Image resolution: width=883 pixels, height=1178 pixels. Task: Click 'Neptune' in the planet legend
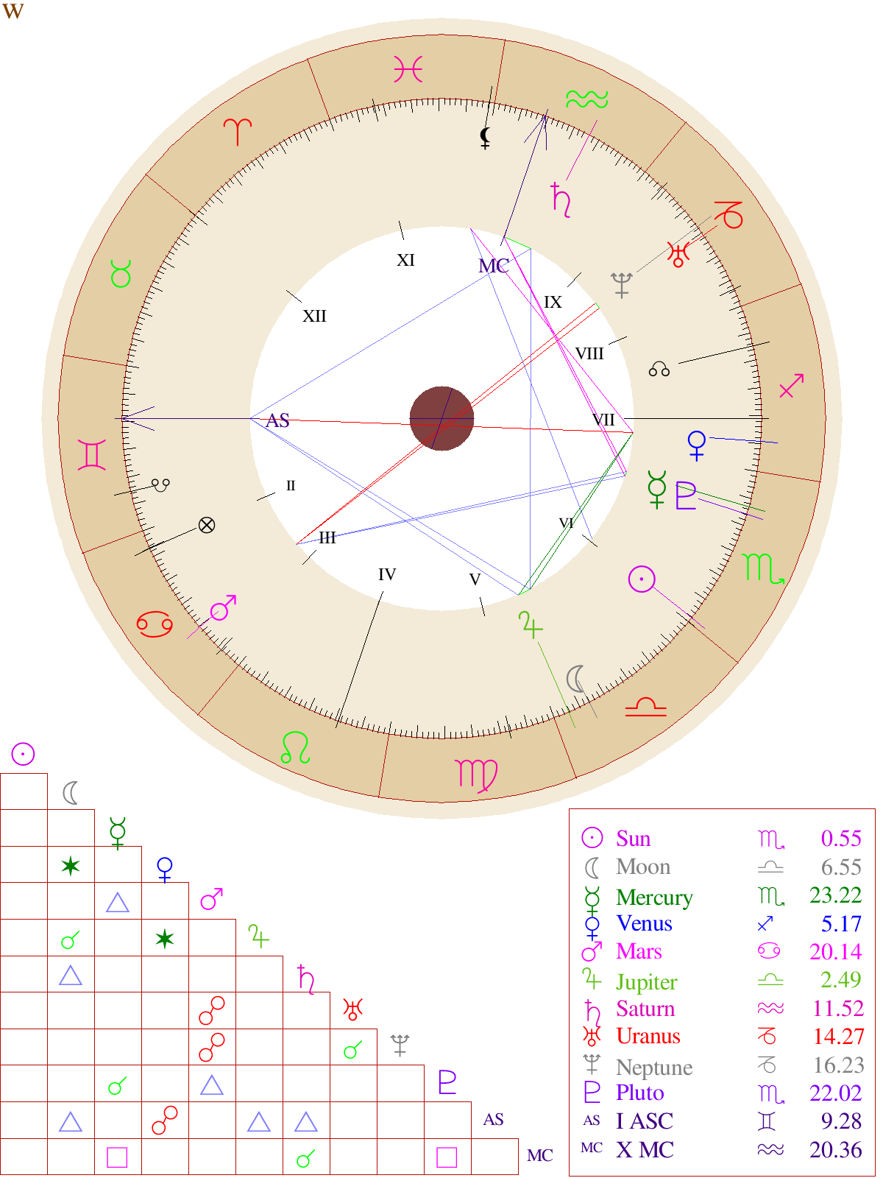pos(654,1068)
